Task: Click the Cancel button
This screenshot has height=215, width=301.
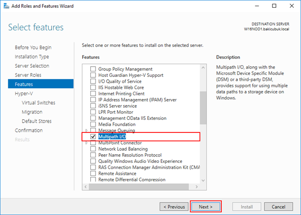Action: [278, 207]
